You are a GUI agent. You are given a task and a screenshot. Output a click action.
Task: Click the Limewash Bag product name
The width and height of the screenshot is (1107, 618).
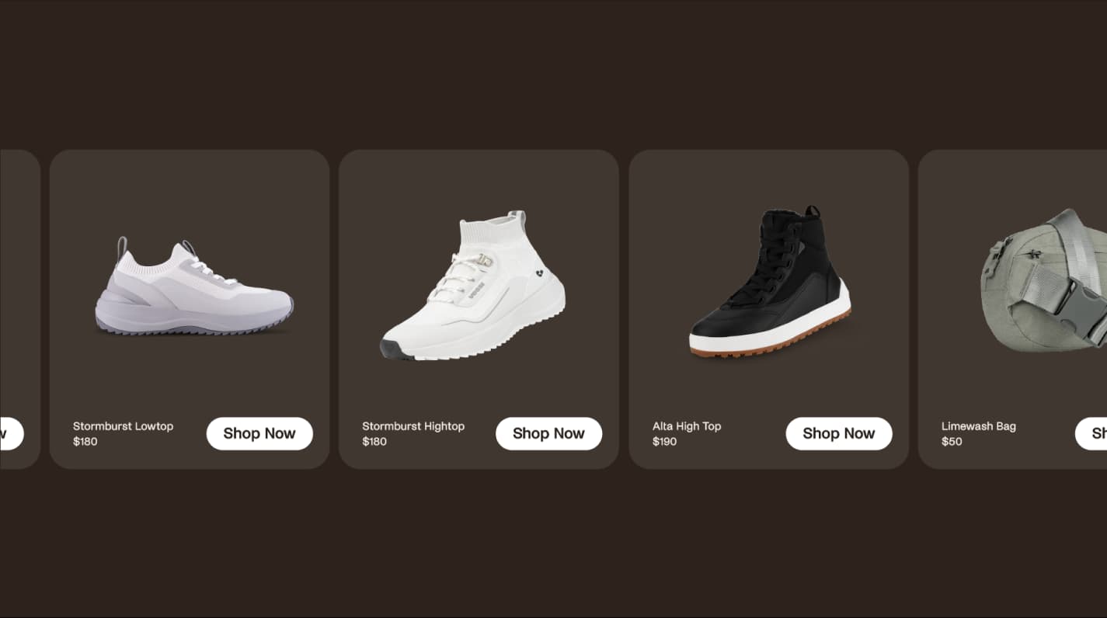(x=978, y=426)
